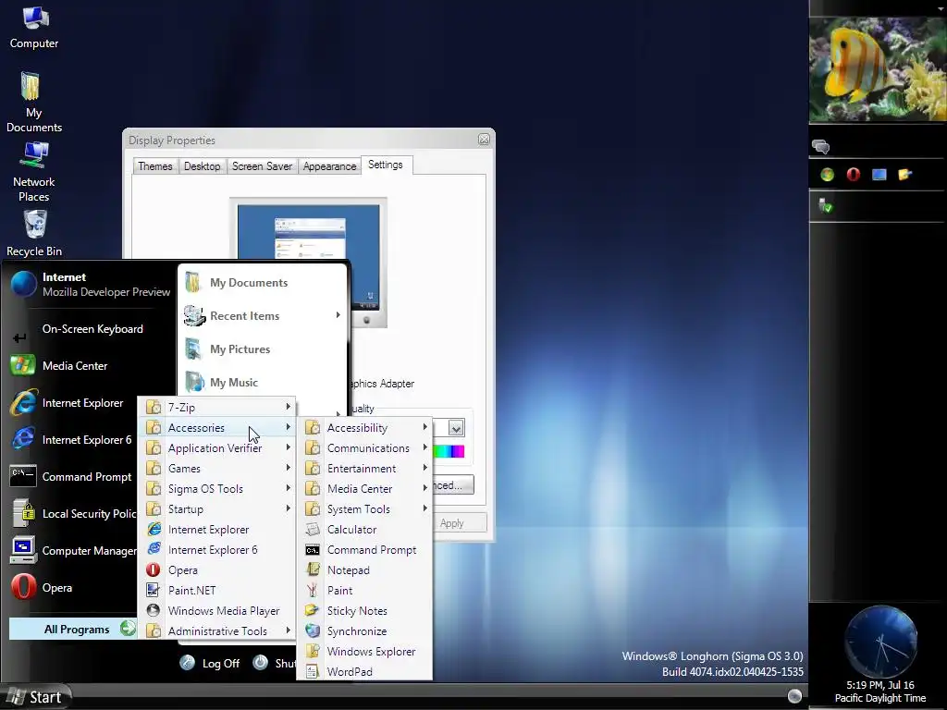The height and width of the screenshot is (710, 947).
Task: Open Windows Explorer from Accessories
Action: 364,652
